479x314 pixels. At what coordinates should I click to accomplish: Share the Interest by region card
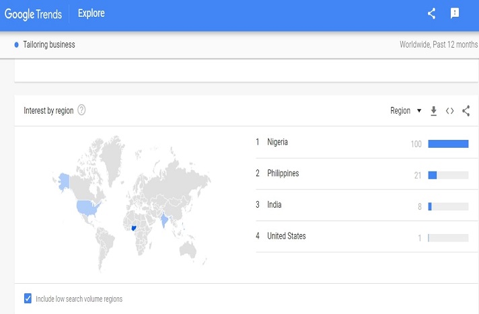[466, 111]
